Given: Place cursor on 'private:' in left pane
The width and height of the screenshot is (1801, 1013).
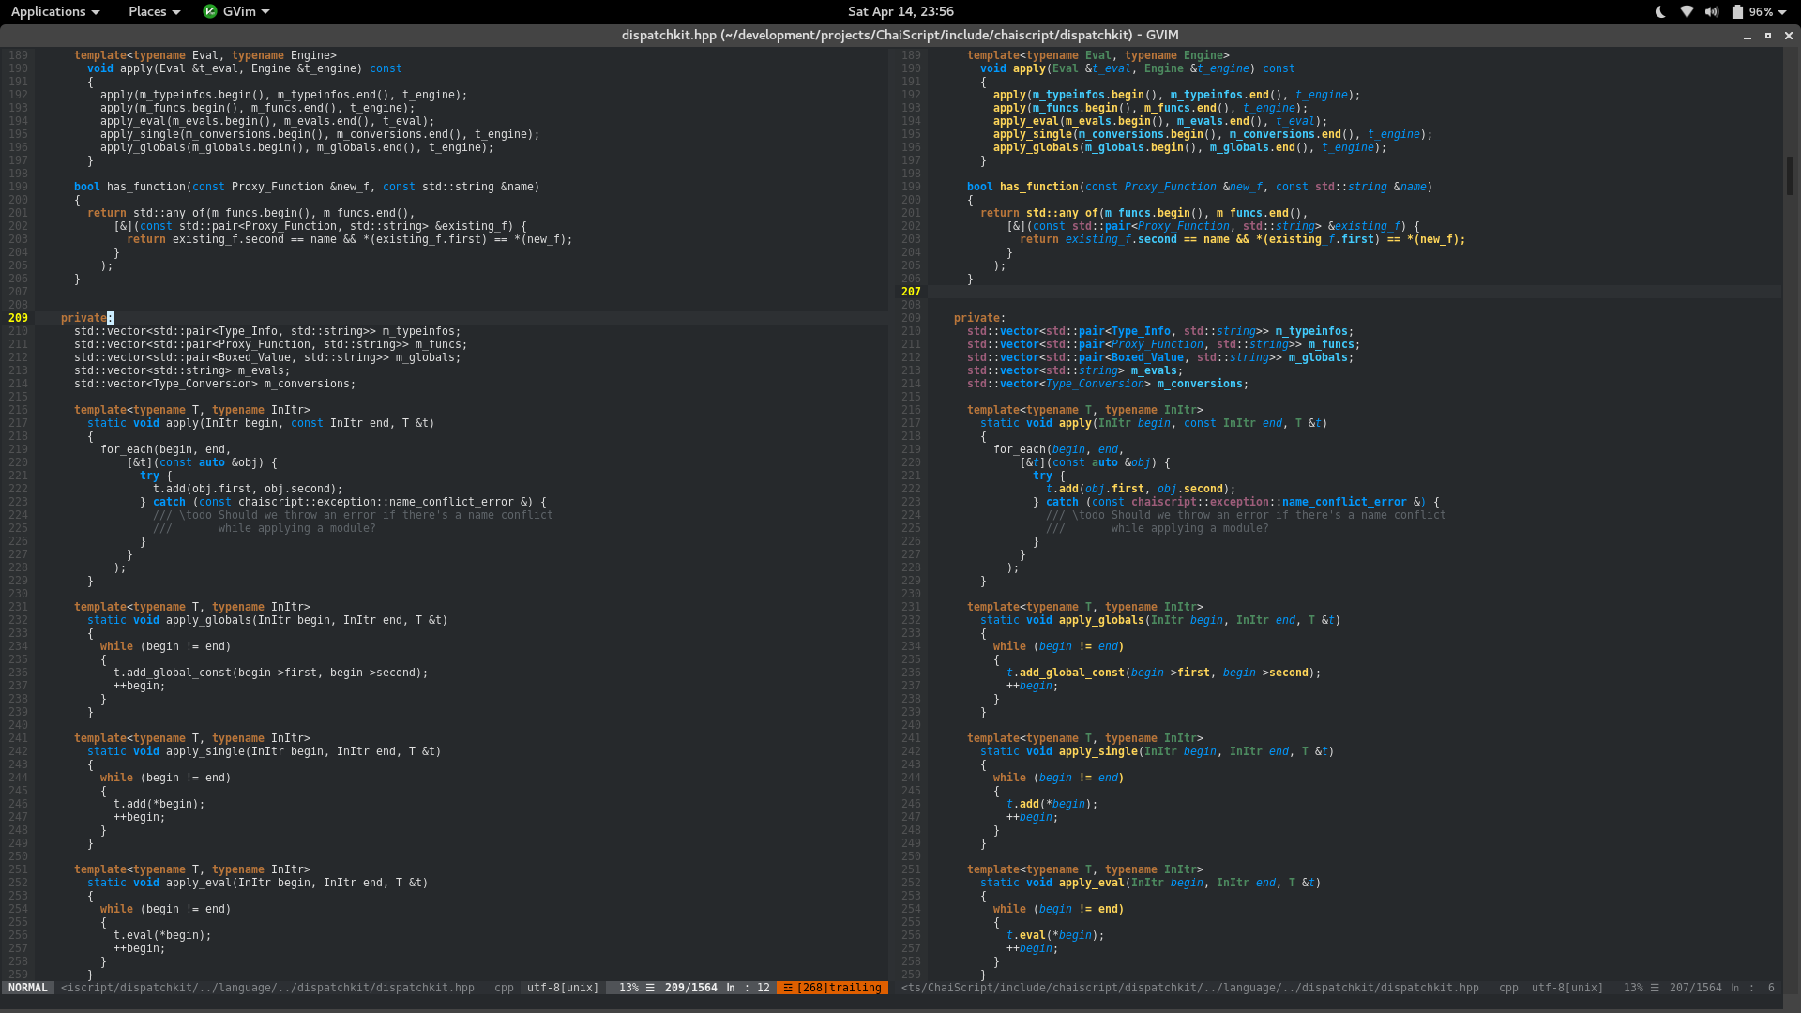Looking at the screenshot, I should point(84,318).
